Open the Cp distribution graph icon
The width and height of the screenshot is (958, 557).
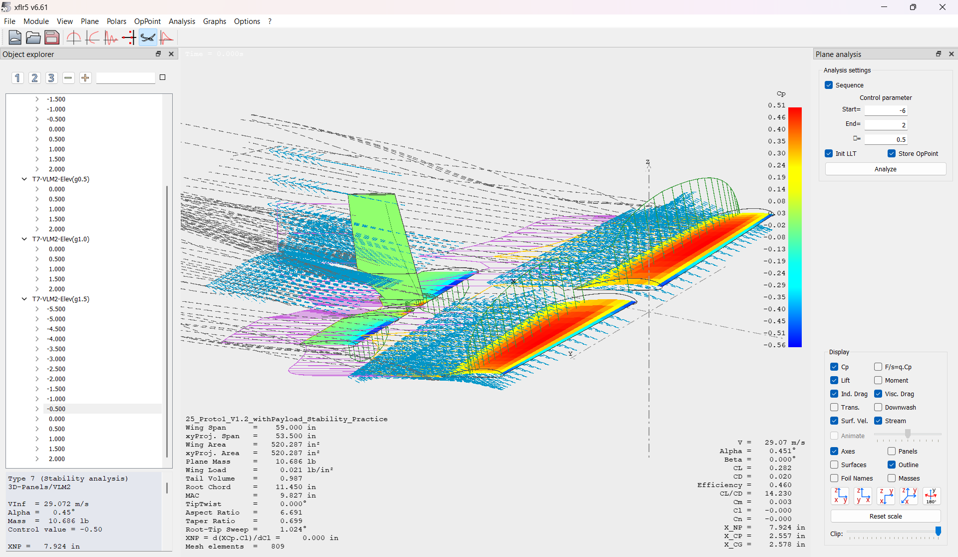[x=166, y=37]
